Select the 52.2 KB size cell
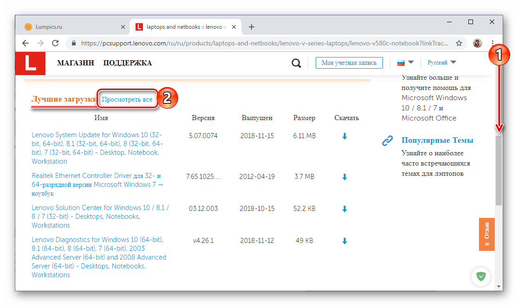Screen dimensions: 518x306 click(x=304, y=209)
